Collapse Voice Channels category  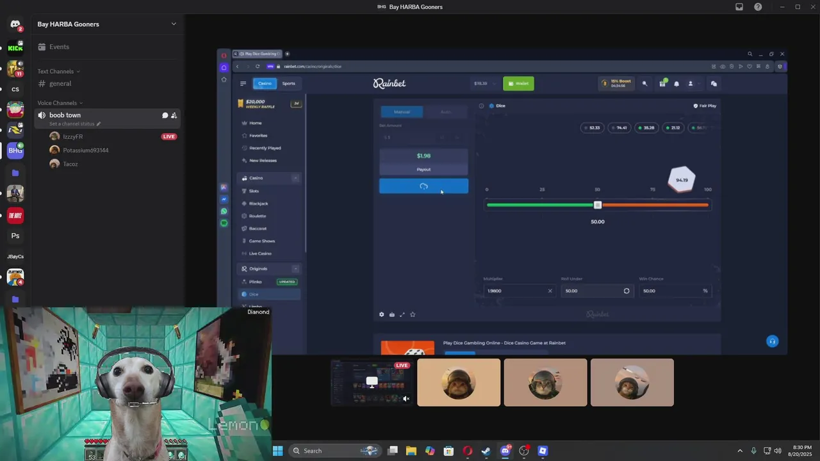click(x=60, y=103)
